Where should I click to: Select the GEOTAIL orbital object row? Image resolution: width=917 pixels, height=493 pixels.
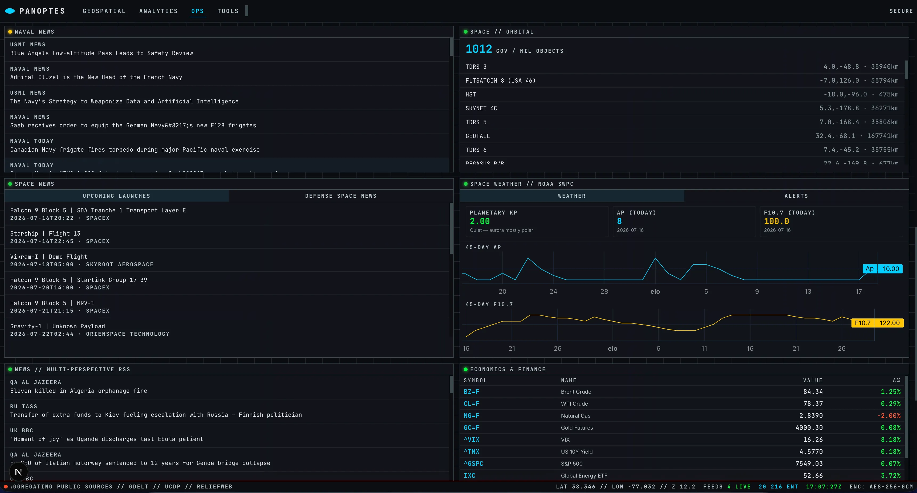click(682, 136)
